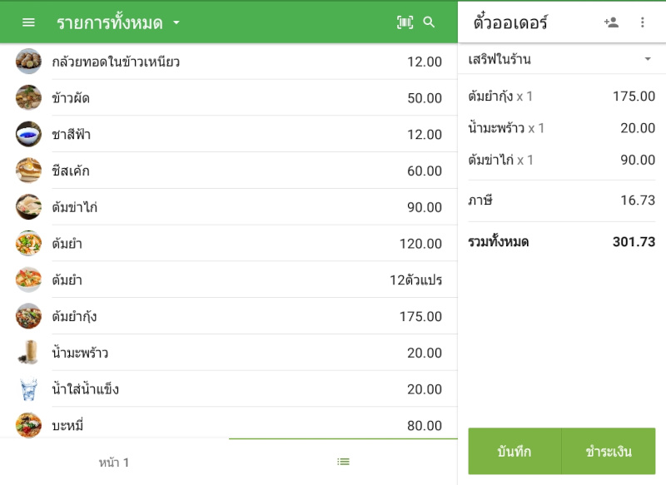Open product search with the magnifier icon

(x=431, y=22)
